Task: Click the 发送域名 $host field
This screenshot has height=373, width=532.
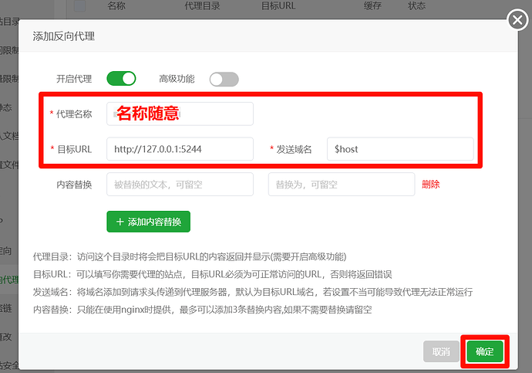Action: pos(400,149)
